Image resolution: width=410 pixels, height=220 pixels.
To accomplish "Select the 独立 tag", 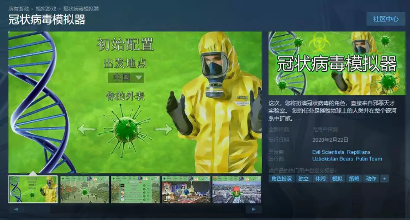I will tap(303, 179).
